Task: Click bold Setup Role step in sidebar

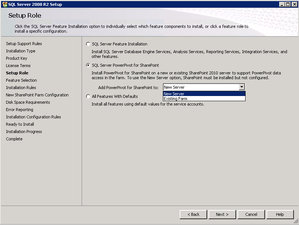Action: (17, 73)
